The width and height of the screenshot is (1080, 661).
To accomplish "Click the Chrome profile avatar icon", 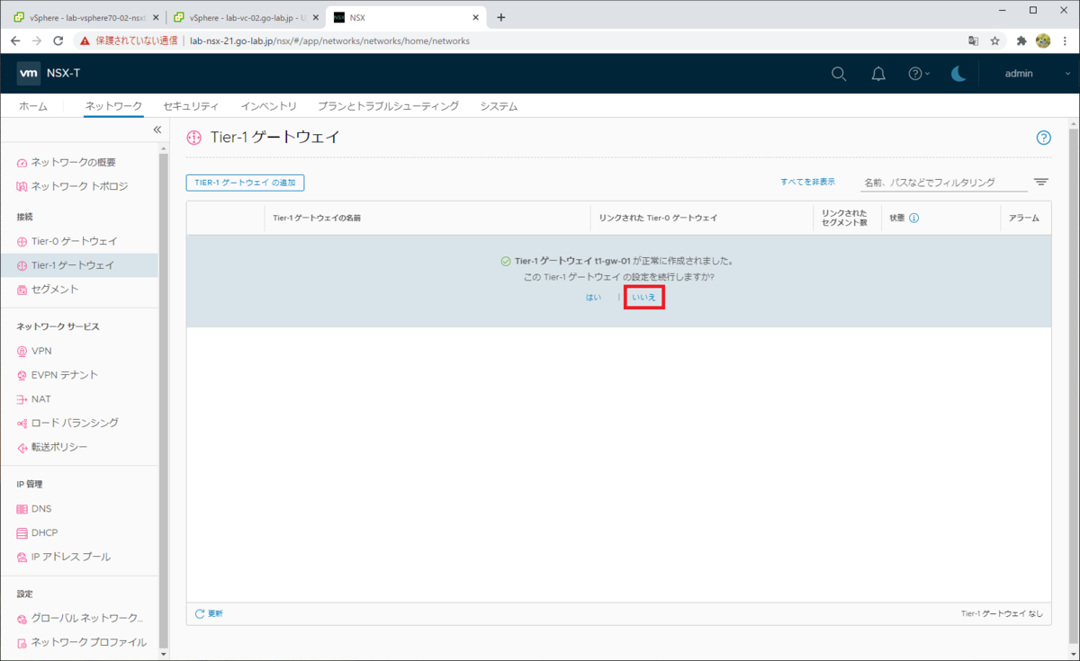I will [x=1044, y=40].
